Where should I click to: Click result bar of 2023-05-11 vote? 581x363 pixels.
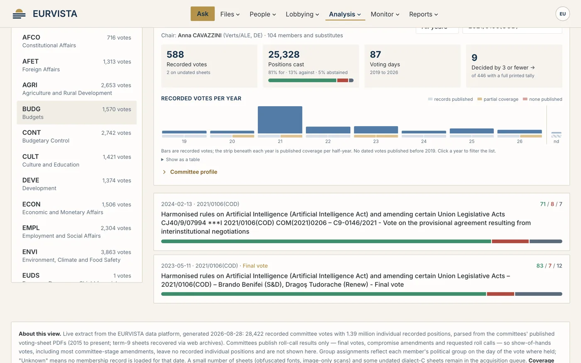(361, 294)
